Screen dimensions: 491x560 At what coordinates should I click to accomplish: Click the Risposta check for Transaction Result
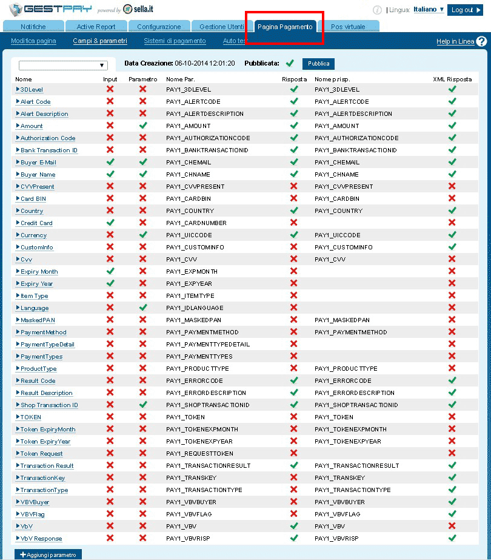tap(294, 465)
